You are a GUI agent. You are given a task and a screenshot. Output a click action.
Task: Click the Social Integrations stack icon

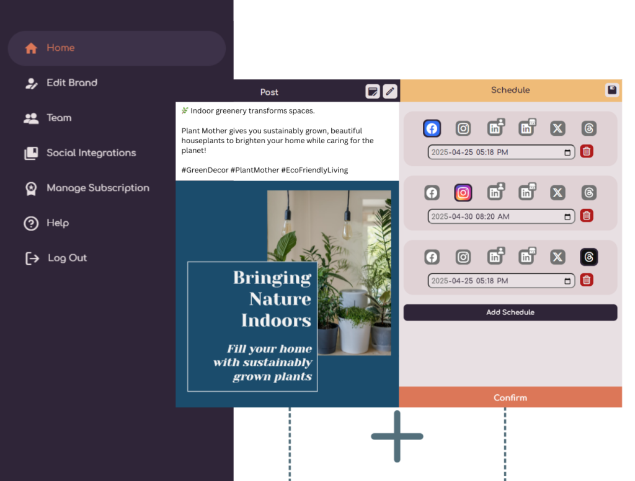click(31, 154)
